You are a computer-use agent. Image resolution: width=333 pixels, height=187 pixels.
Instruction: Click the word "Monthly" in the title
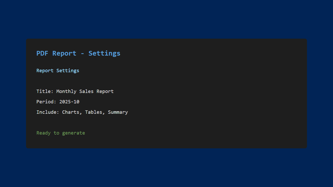[x=66, y=91]
